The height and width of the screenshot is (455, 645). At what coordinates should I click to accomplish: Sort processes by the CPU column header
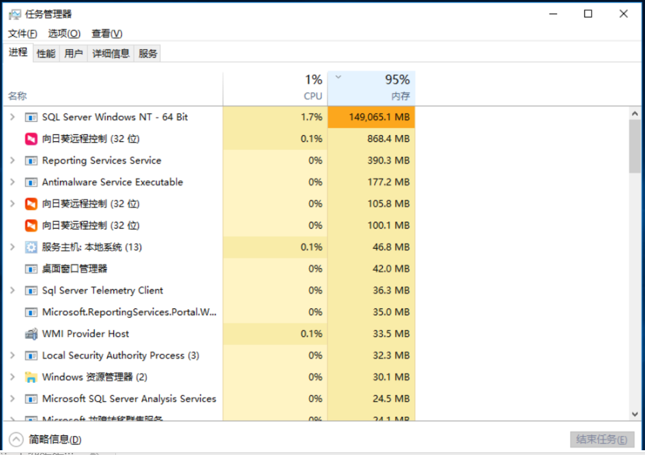click(275, 88)
